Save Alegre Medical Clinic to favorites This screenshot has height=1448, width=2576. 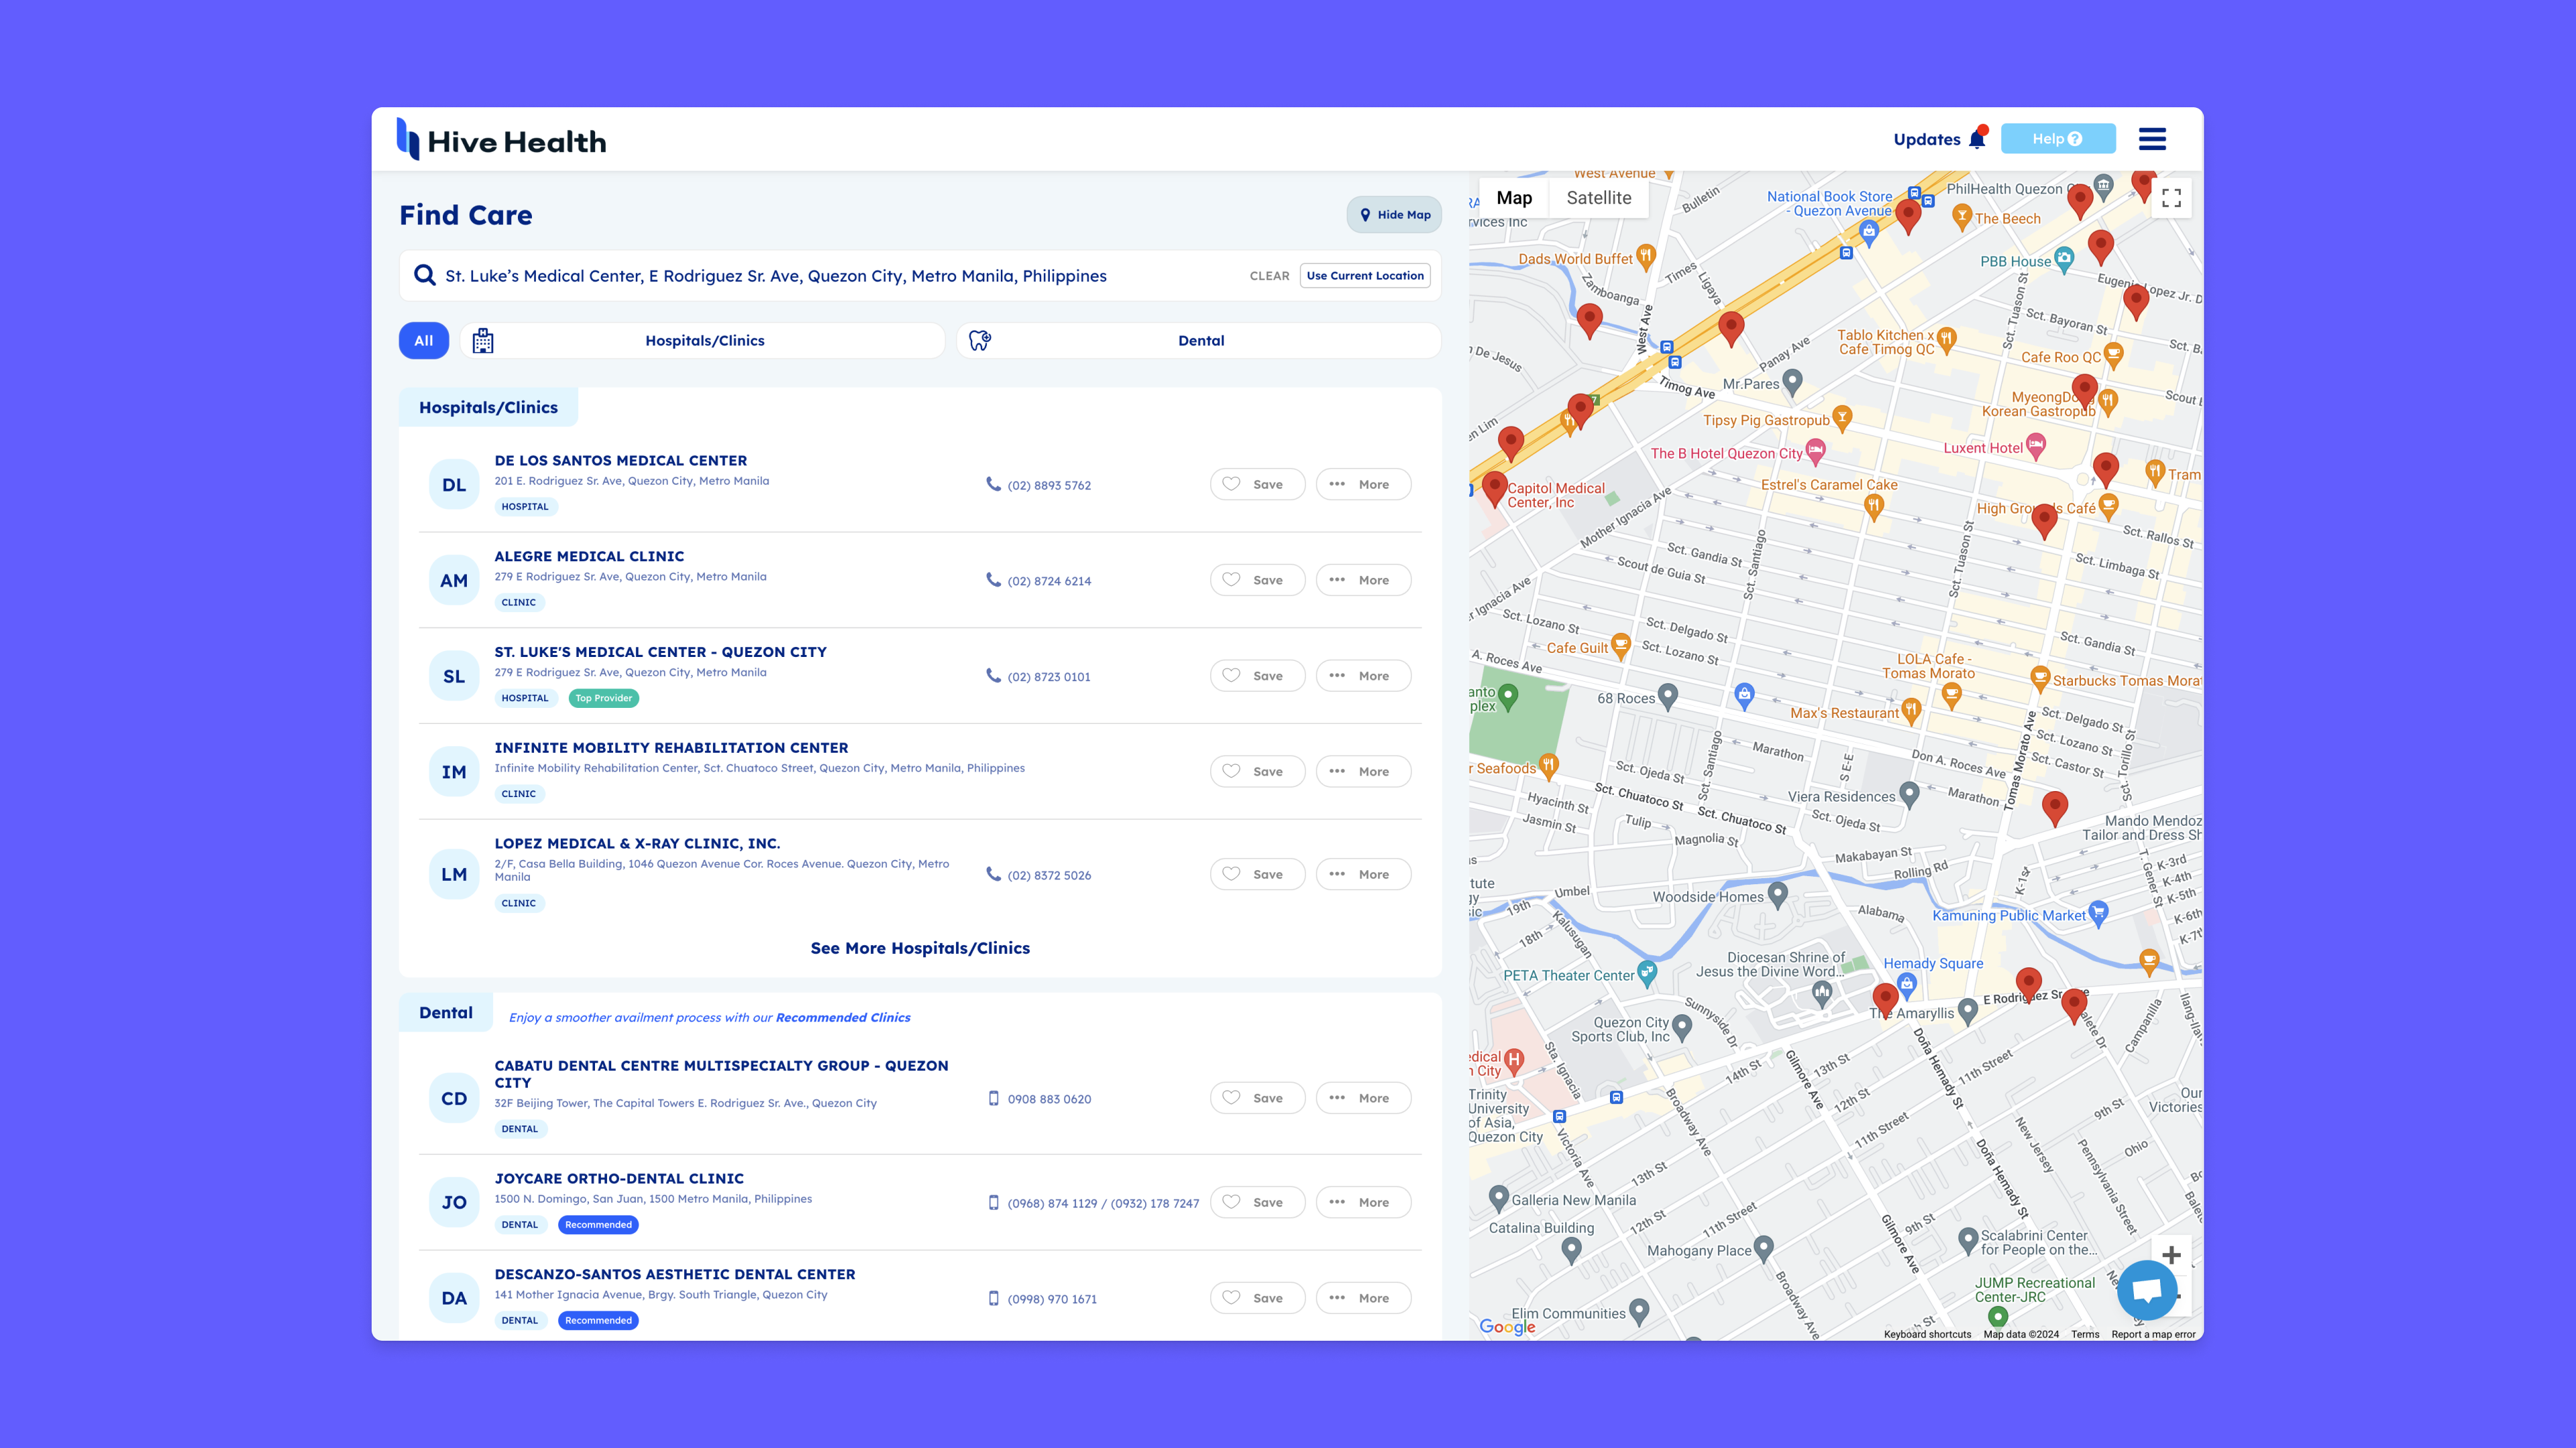1257,580
